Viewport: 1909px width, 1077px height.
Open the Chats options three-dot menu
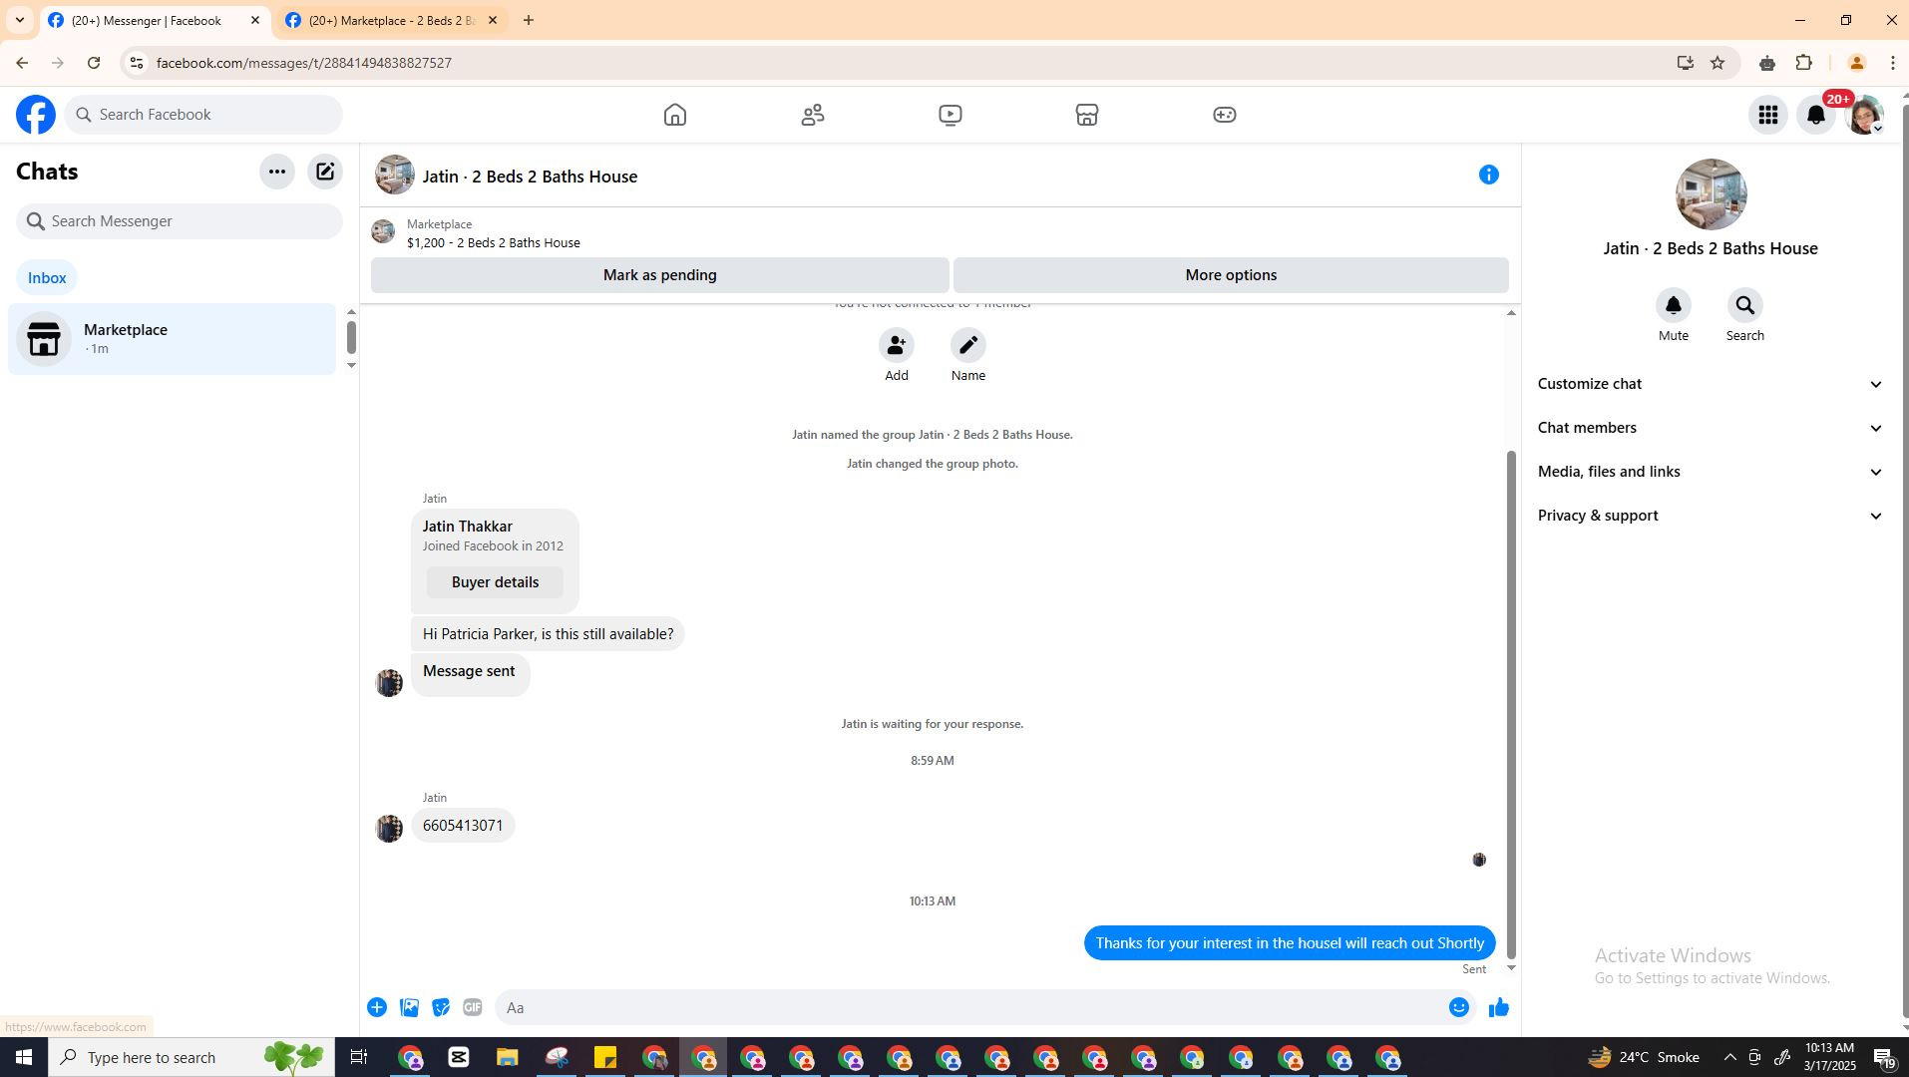(x=277, y=172)
